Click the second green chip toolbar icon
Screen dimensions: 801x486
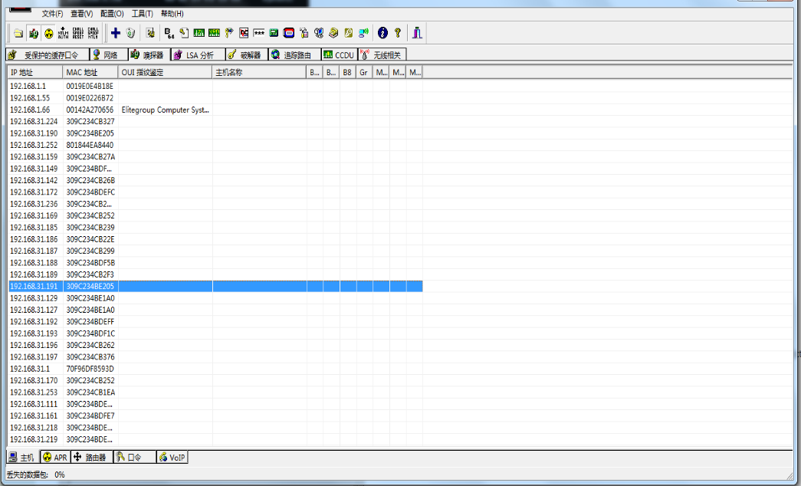214,33
